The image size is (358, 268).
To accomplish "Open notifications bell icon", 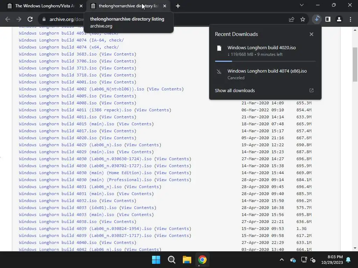I will 349,260.
